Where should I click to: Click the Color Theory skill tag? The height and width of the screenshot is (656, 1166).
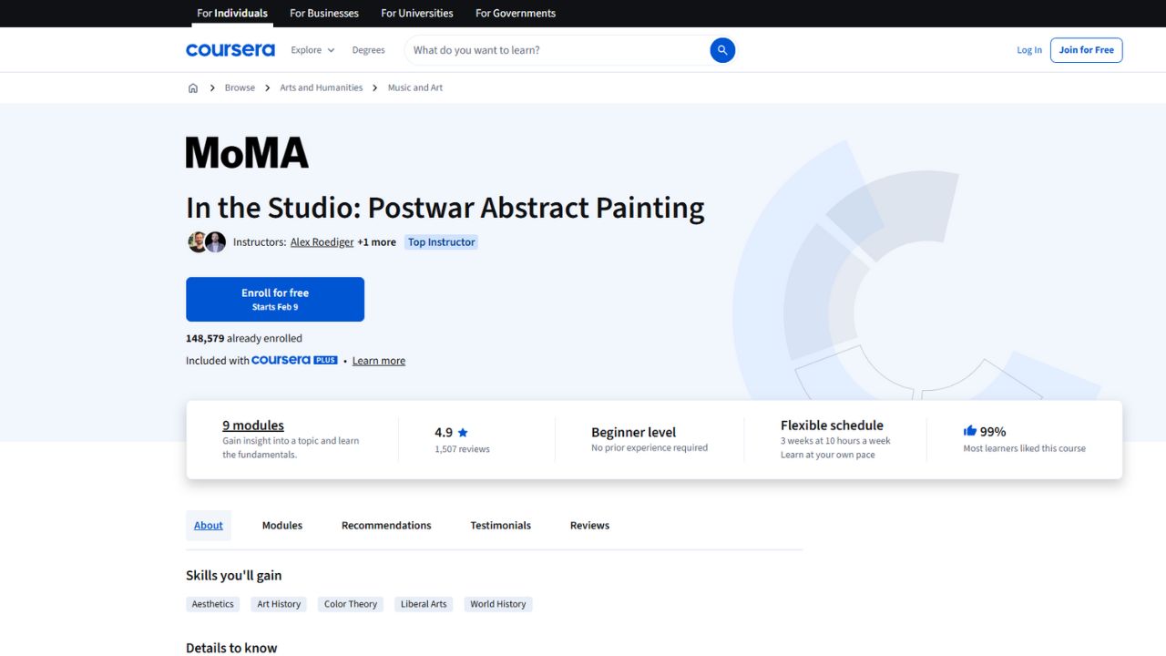click(350, 603)
